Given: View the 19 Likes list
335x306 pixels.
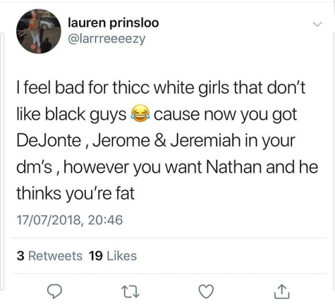Looking at the screenshot, I should coord(113,256).
